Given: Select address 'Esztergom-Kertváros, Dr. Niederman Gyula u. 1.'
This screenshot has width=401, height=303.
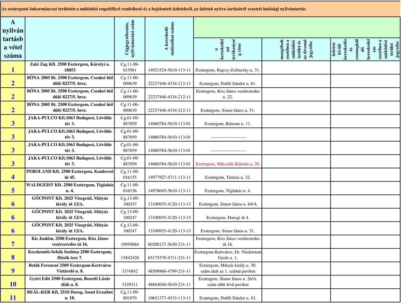Looking at the screenshot, I should [x=228, y=255].
